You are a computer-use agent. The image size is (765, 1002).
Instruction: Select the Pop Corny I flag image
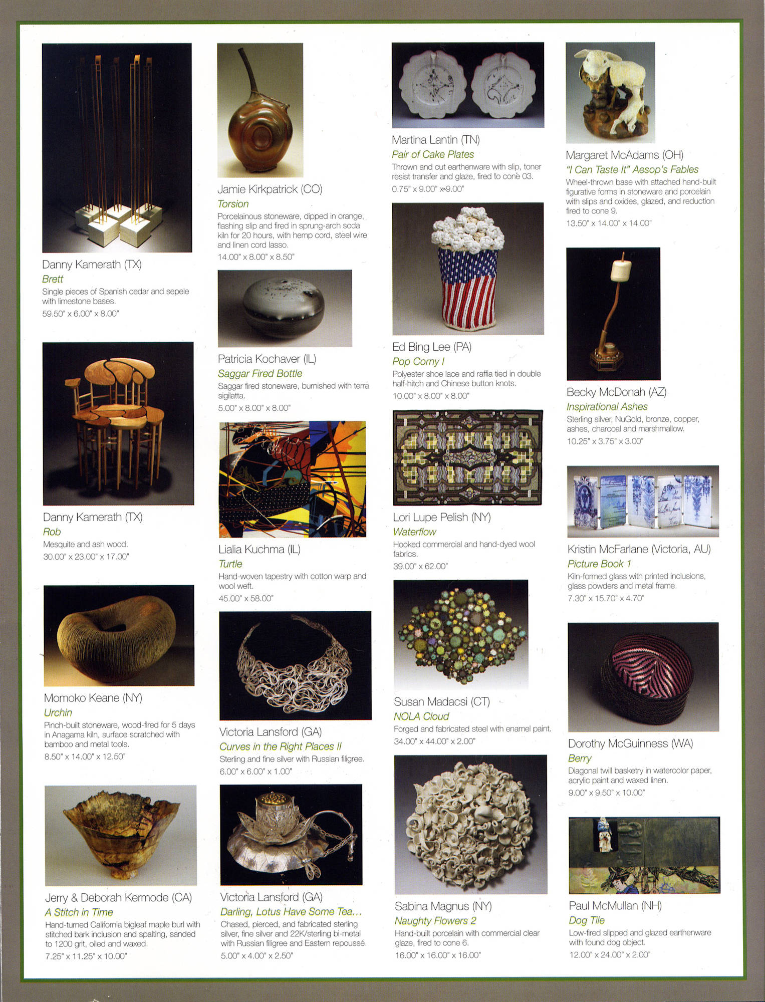coord(468,269)
